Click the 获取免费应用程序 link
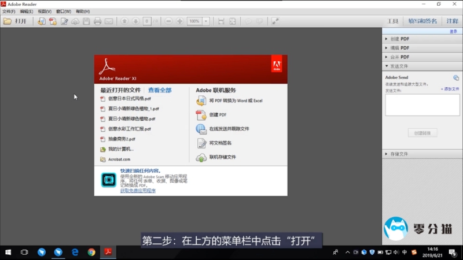The height and width of the screenshot is (260, 463). [138, 190]
